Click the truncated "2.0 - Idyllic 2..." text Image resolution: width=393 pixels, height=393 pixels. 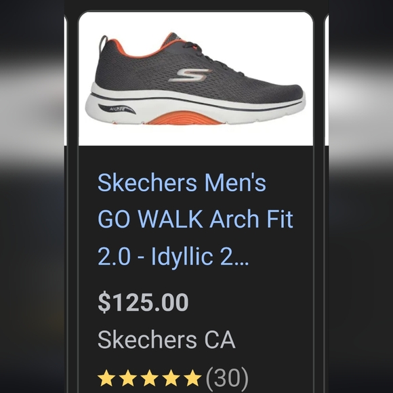click(173, 256)
